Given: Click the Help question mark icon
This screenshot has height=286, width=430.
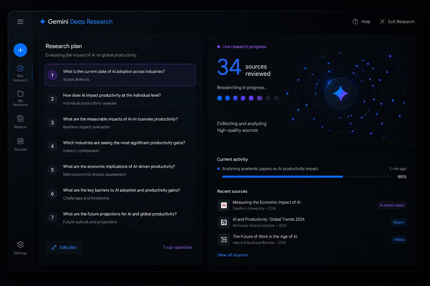Looking at the screenshot, I should point(355,22).
